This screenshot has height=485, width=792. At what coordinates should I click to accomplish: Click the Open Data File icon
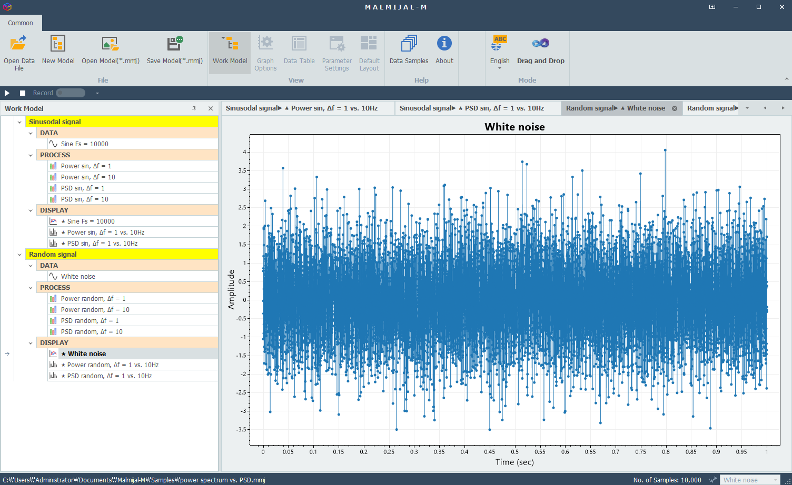click(19, 43)
